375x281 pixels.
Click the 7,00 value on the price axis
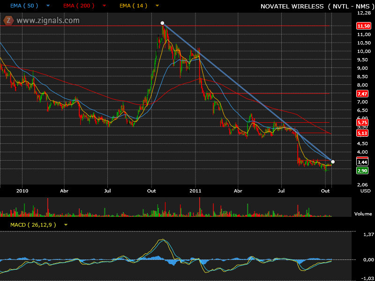[x=362, y=102]
